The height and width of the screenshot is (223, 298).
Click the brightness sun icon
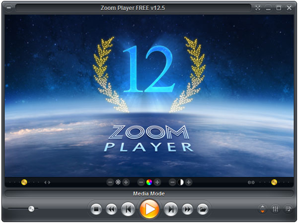118,182
